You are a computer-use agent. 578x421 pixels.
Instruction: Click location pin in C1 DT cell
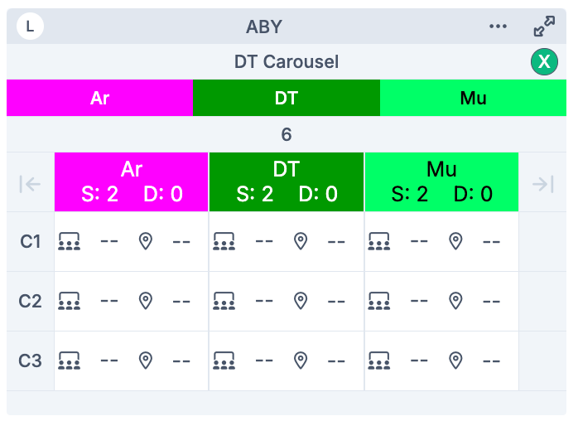pyautogui.click(x=301, y=241)
